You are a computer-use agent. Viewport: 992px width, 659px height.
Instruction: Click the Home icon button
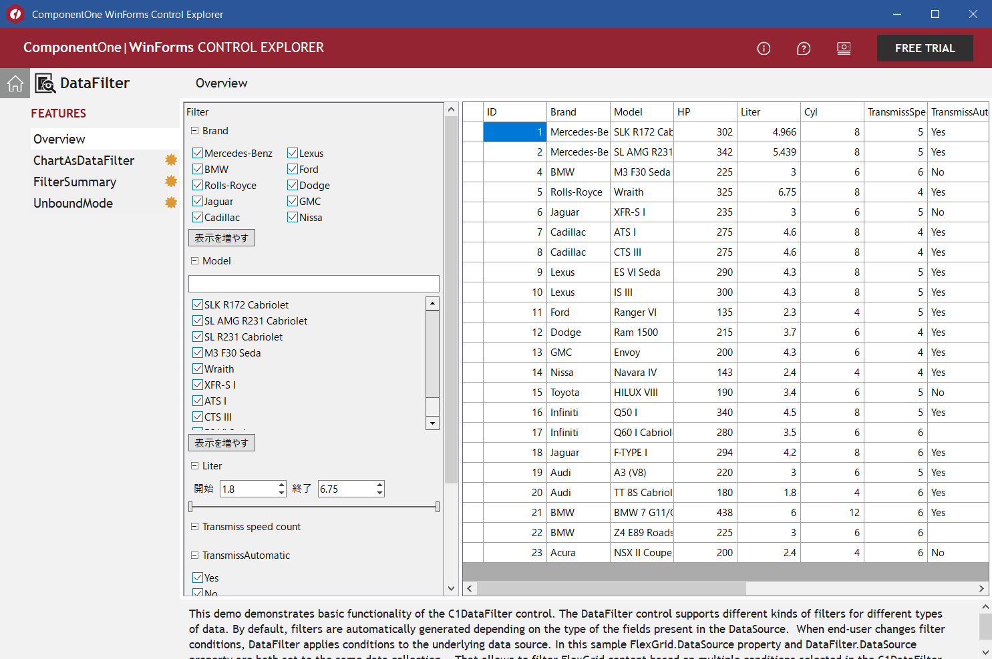tap(15, 83)
